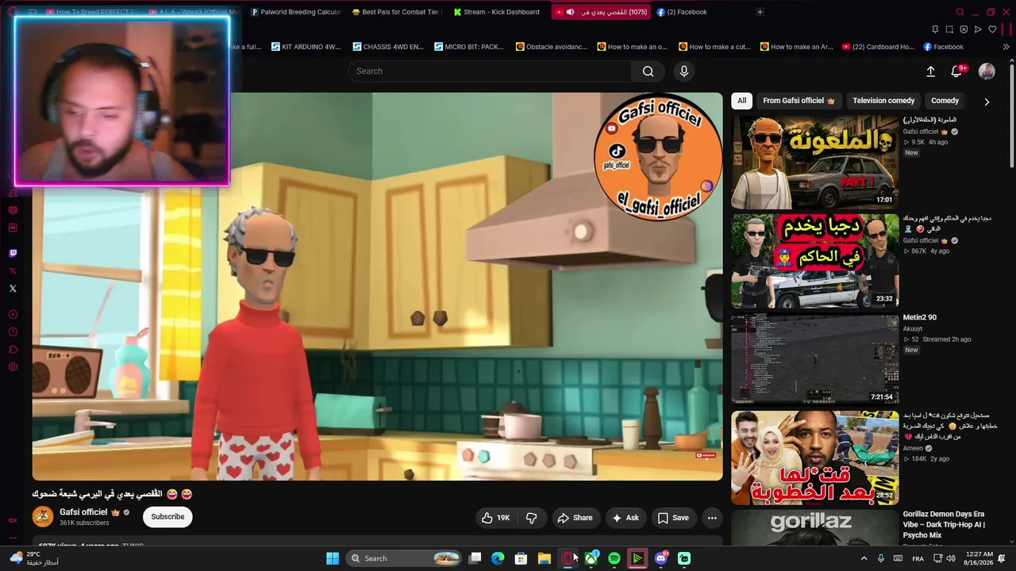Open the percent deals icon in sidebar

click(x=13, y=271)
